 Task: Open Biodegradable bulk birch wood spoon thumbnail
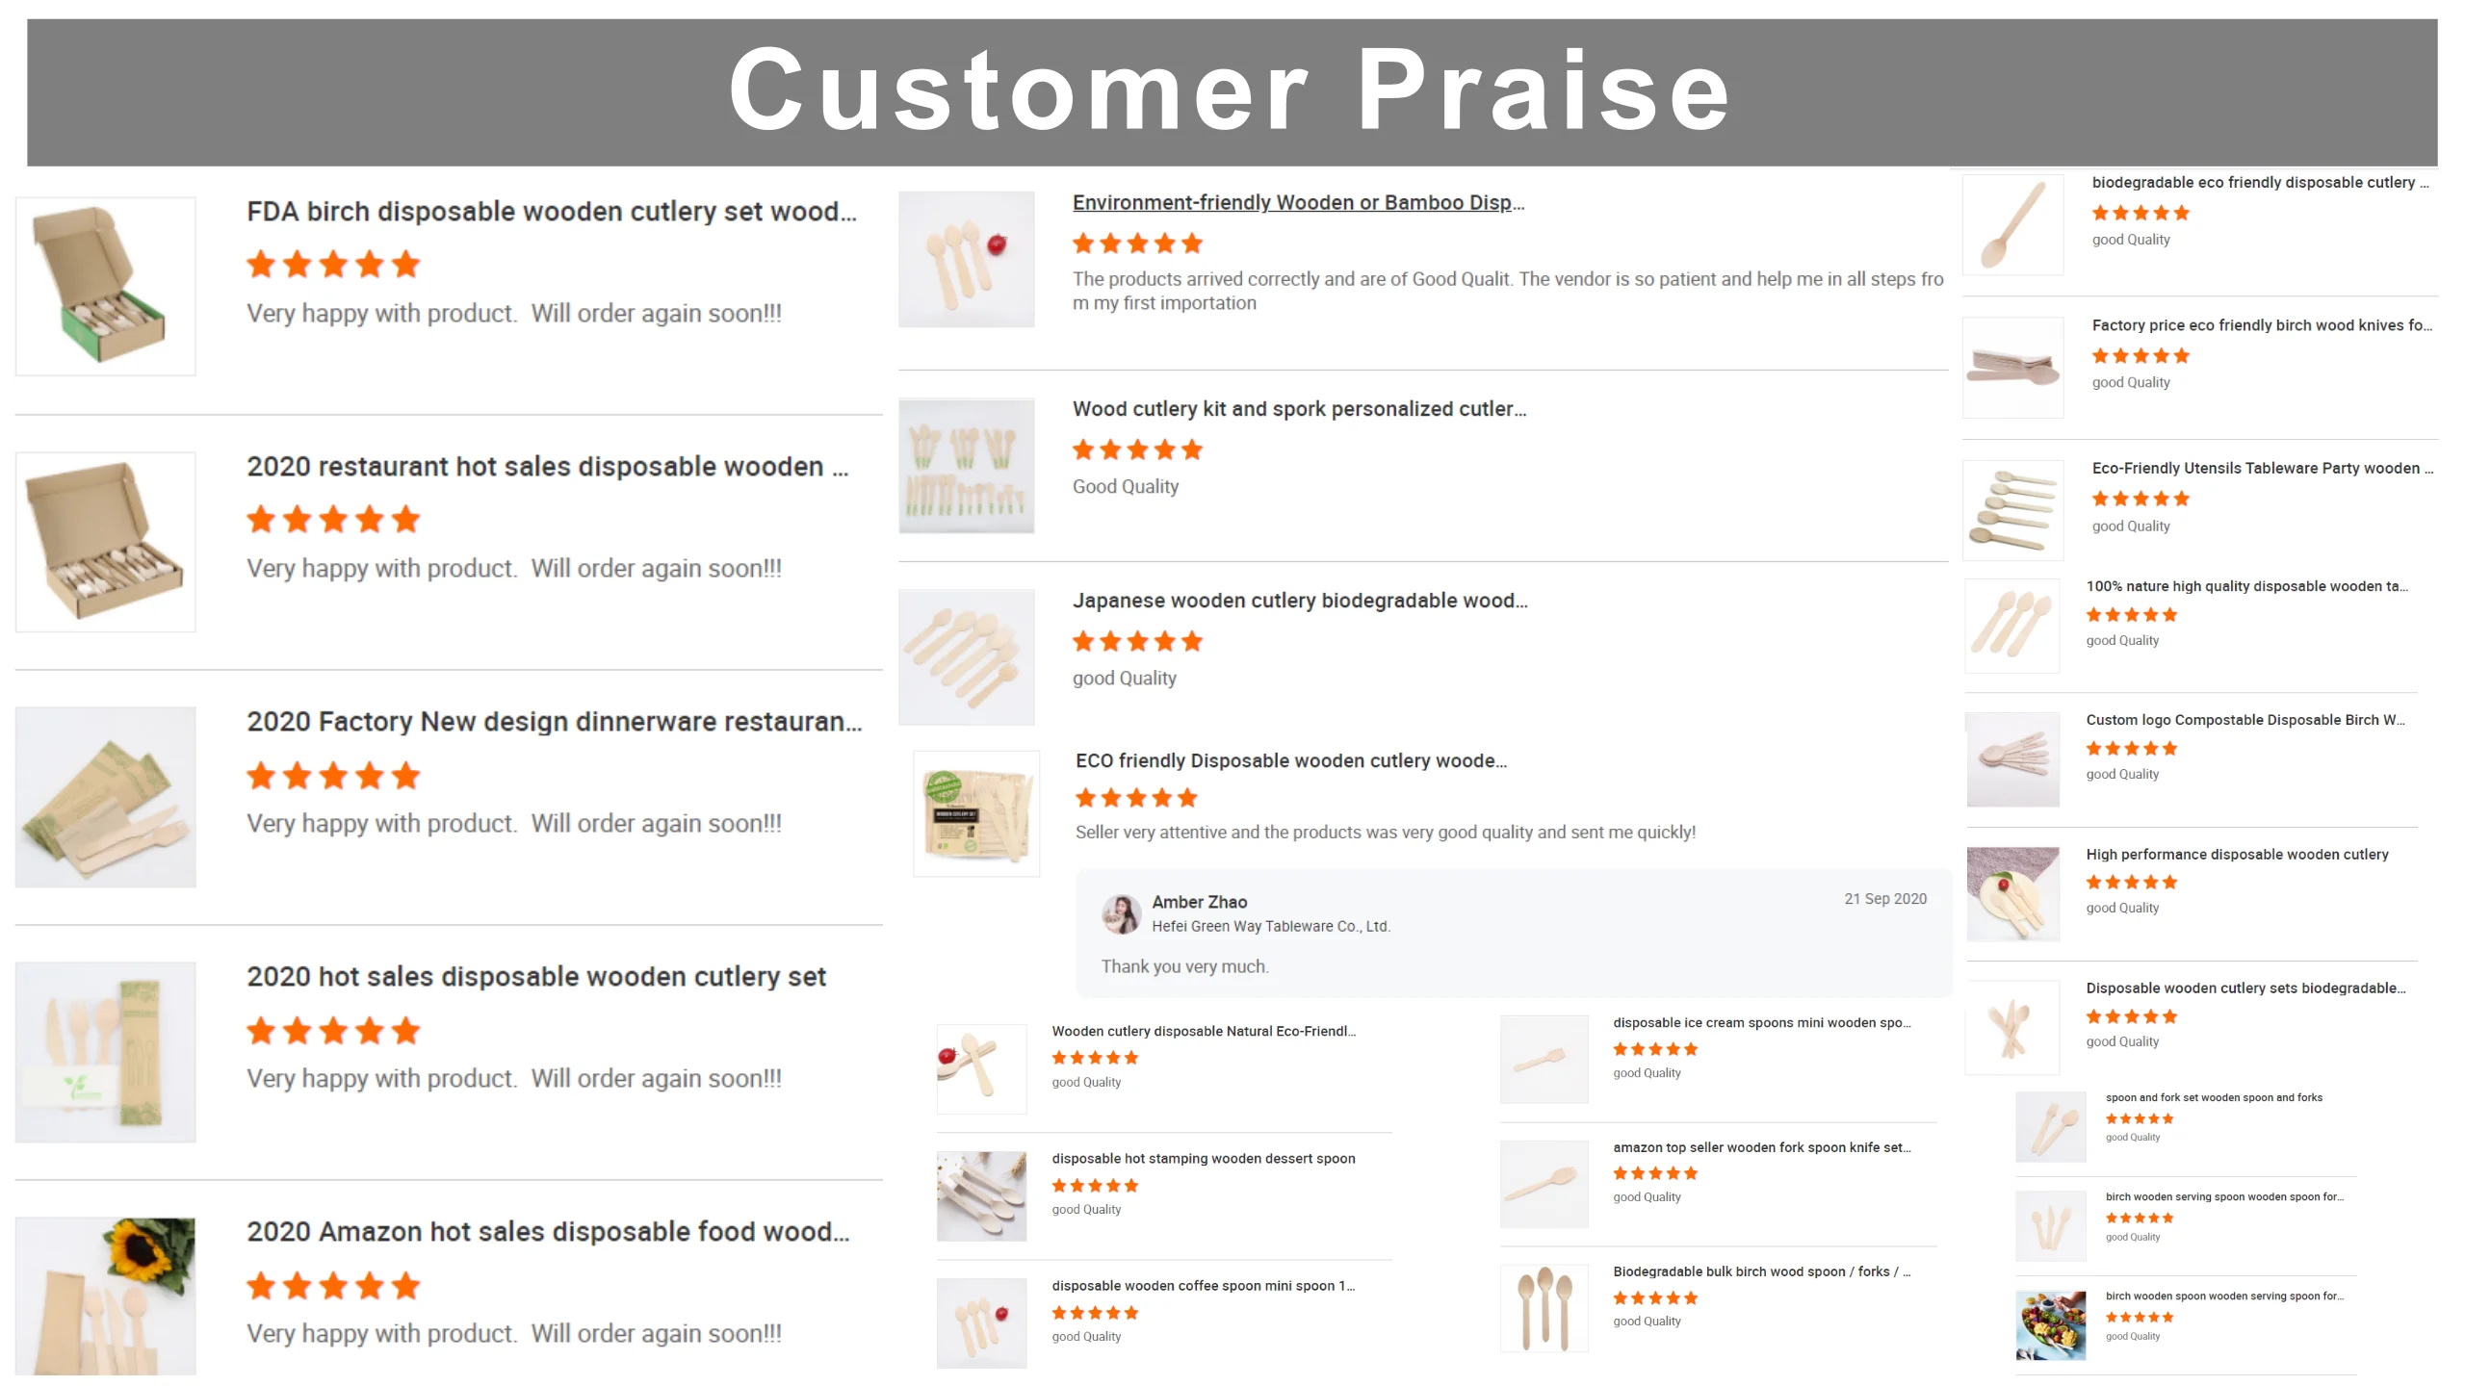1544,1308
